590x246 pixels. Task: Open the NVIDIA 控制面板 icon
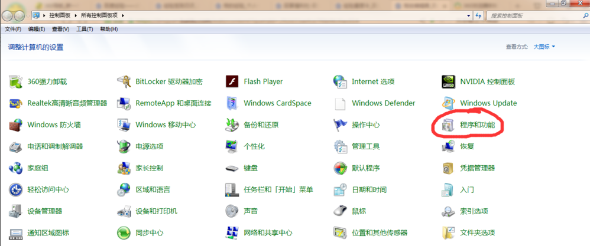pos(449,81)
